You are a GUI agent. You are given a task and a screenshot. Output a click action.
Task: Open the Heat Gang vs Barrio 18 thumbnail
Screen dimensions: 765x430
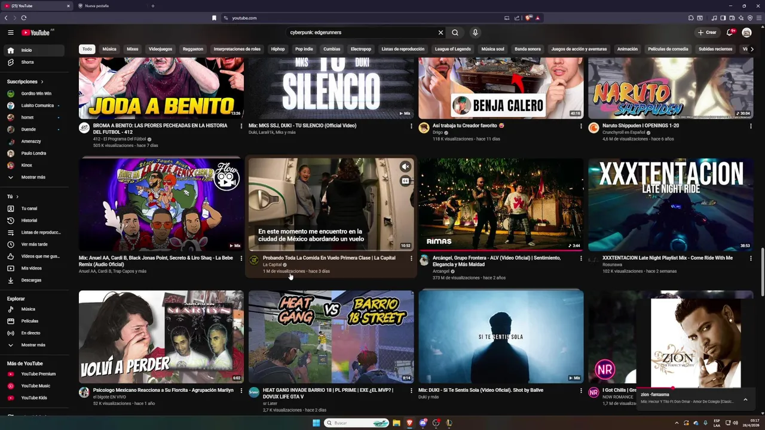click(x=331, y=337)
